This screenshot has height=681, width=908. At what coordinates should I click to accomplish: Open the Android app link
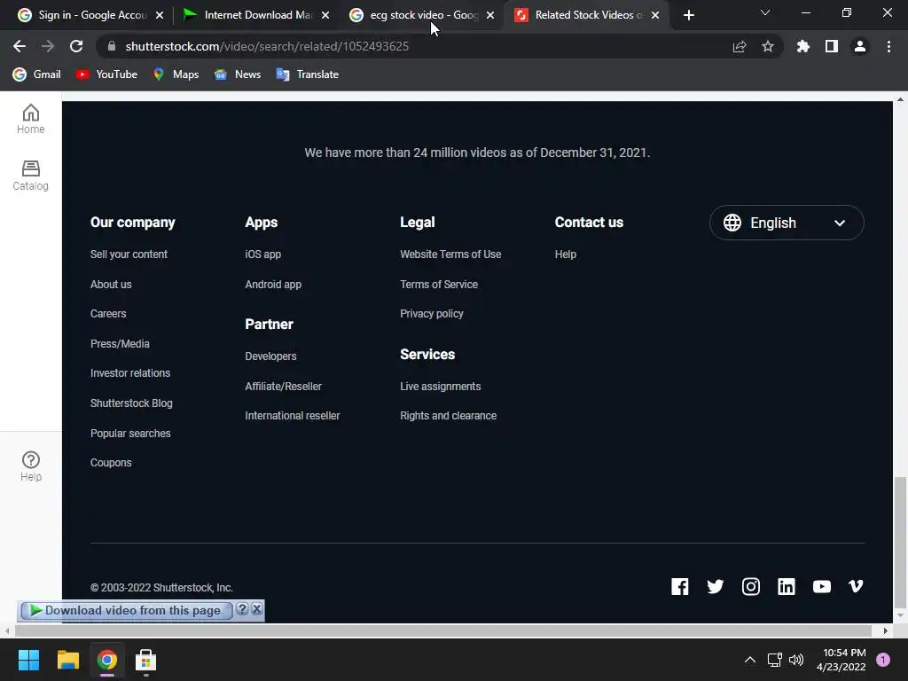pos(273,285)
